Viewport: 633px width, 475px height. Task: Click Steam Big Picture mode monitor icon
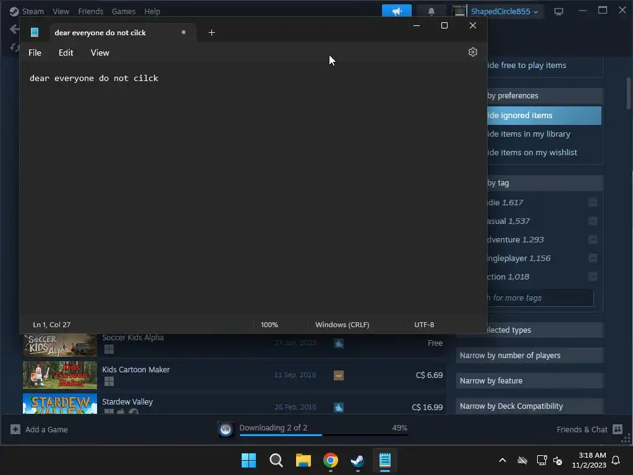[x=559, y=11]
